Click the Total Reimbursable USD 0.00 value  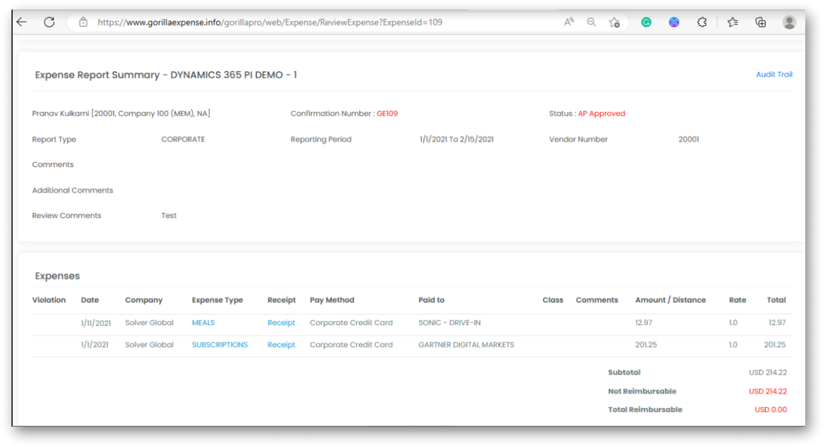(x=771, y=410)
